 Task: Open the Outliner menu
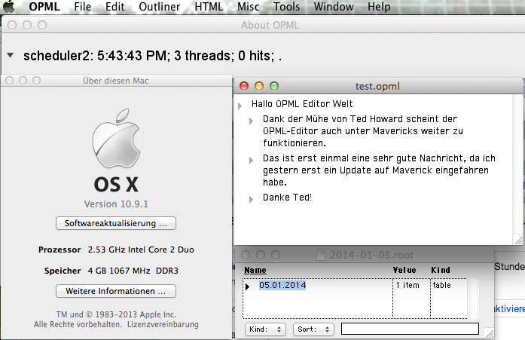click(160, 6)
